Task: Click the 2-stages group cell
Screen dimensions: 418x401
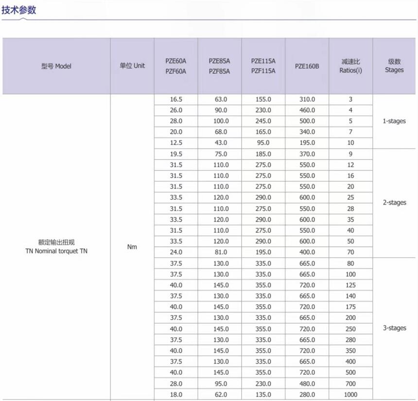Action: click(x=394, y=203)
